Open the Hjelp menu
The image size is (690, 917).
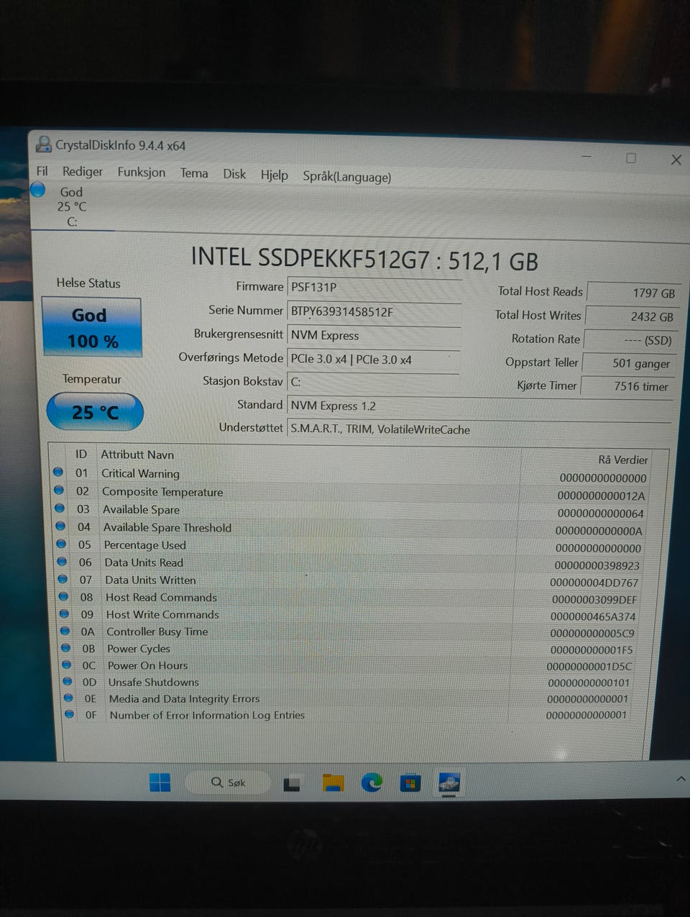[274, 175]
